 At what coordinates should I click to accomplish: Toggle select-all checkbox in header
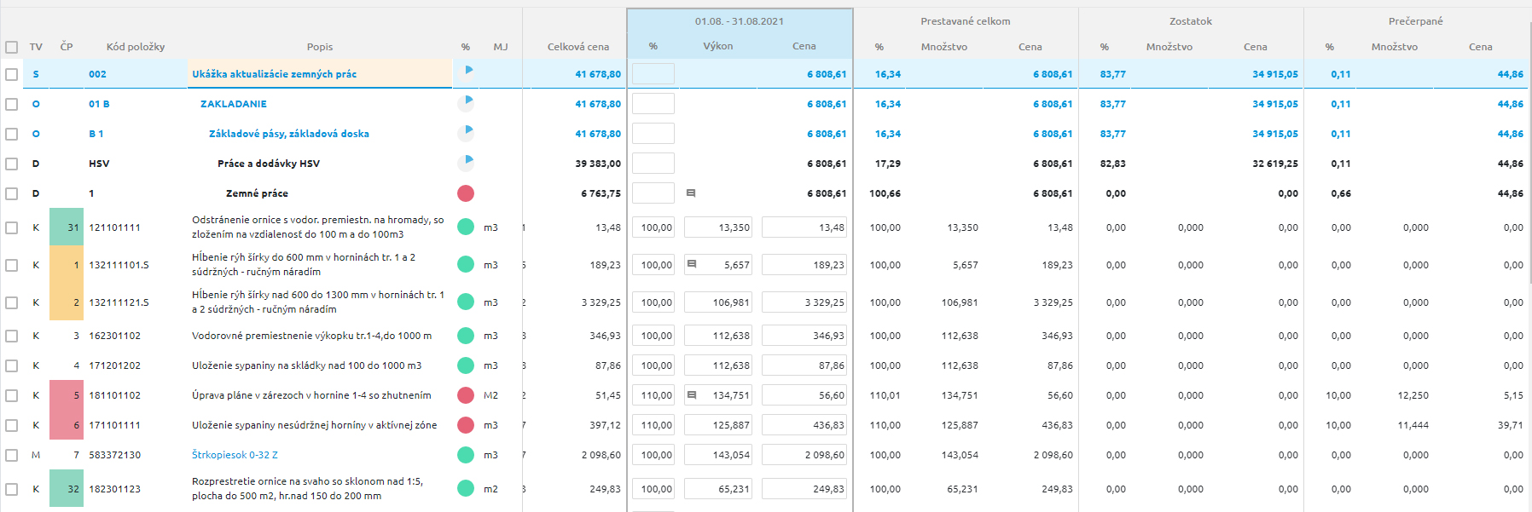pos(12,47)
